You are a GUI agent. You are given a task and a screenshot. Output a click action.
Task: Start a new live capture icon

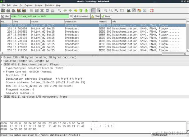13,11
